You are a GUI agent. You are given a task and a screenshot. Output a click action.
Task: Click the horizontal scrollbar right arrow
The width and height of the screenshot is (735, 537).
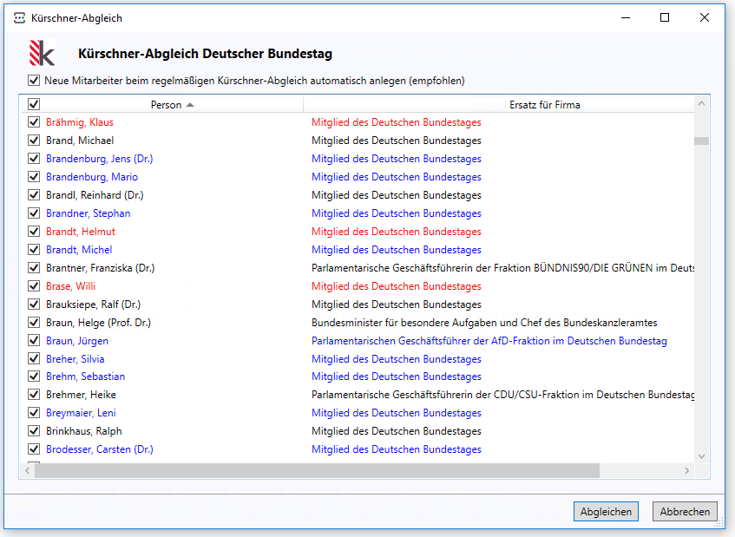686,470
